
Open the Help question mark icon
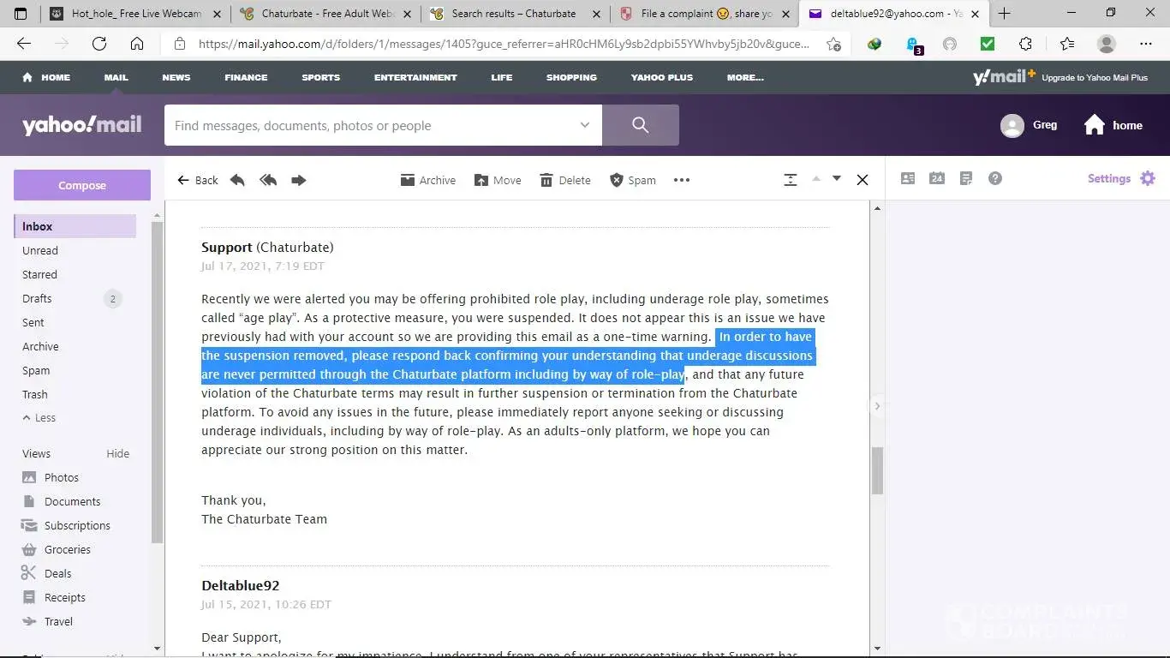994,178
